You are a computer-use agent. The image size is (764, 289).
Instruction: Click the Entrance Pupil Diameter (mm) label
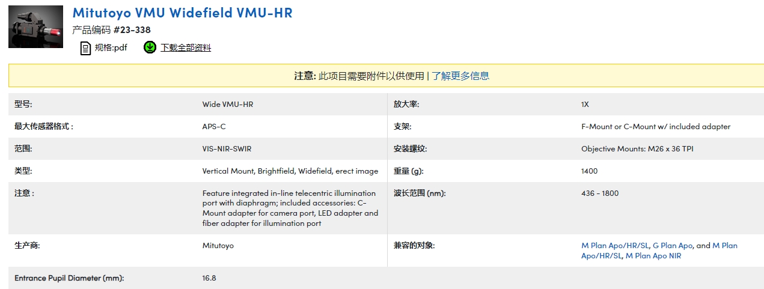point(69,278)
